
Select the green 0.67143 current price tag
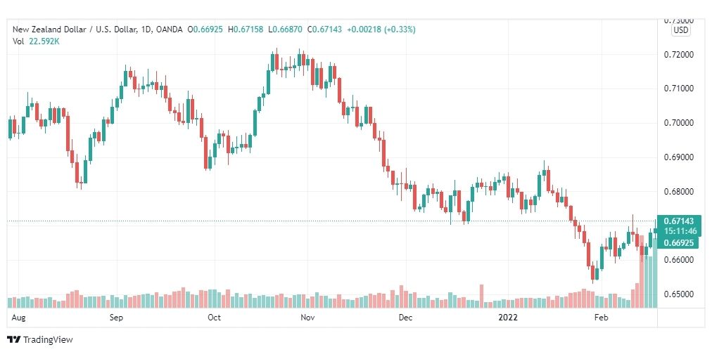[678, 221]
